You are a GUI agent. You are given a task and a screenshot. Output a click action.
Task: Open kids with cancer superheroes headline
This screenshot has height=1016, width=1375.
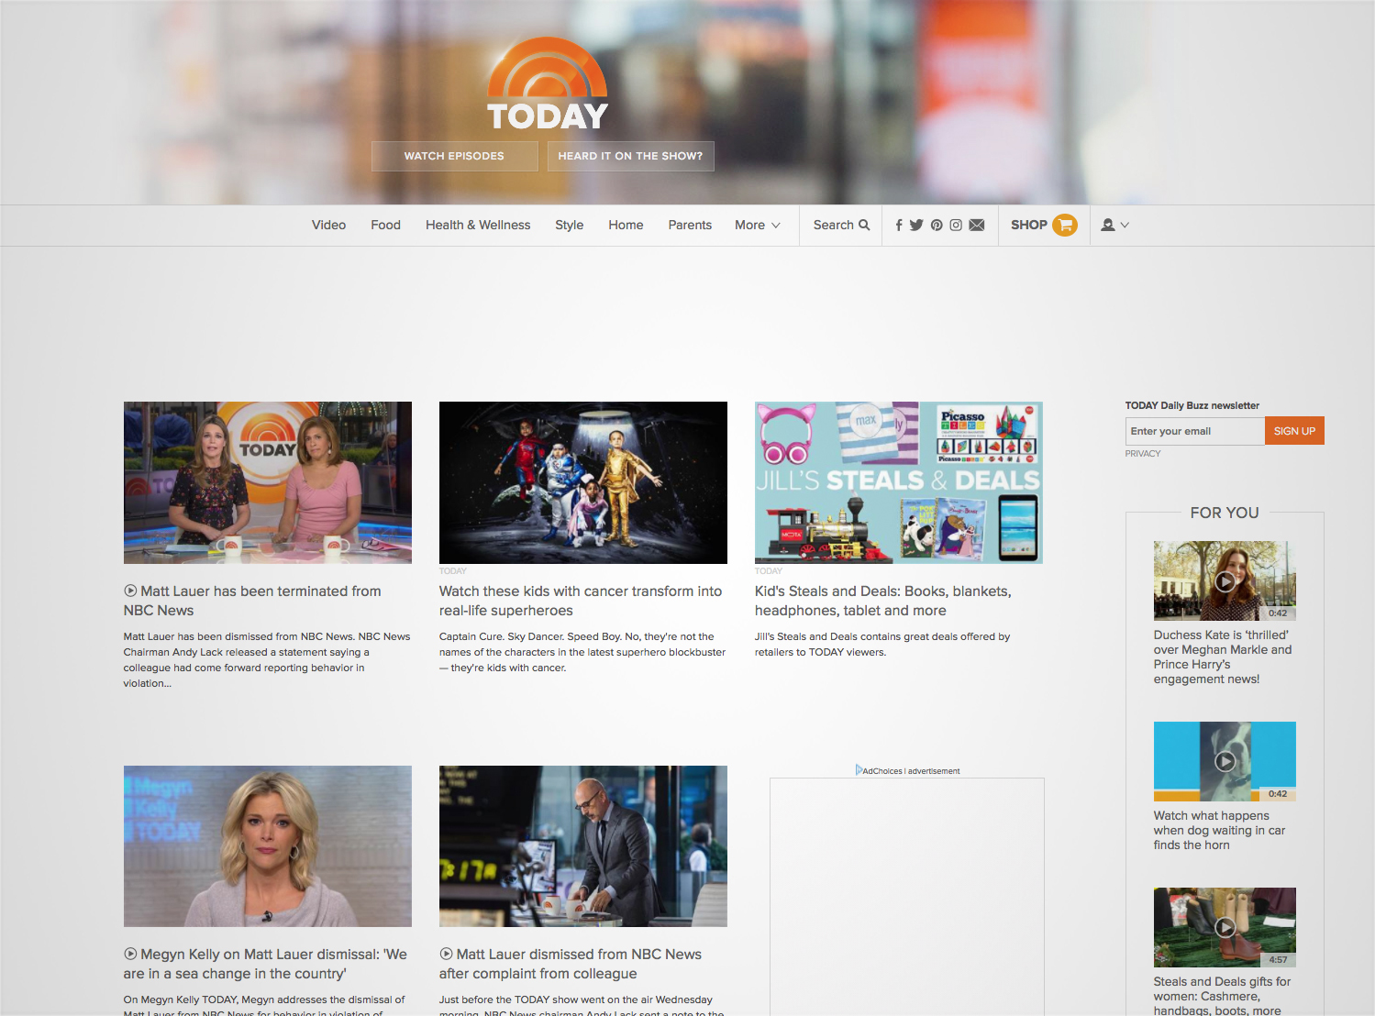coord(581,601)
